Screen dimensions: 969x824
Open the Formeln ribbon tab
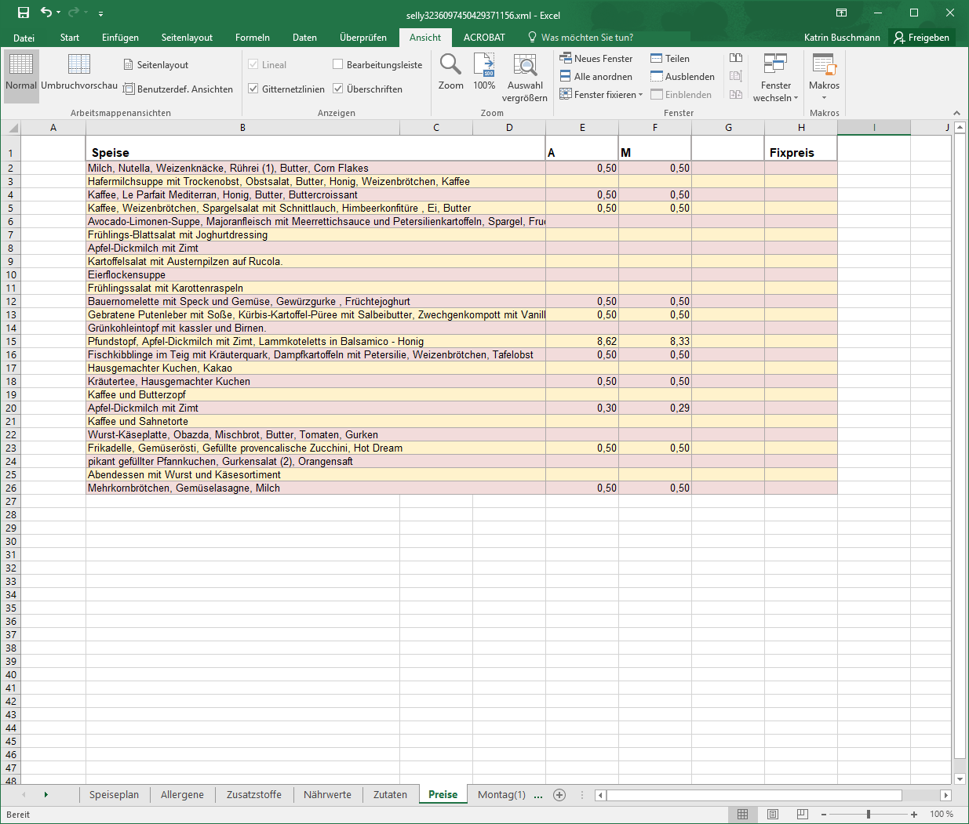coord(253,37)
